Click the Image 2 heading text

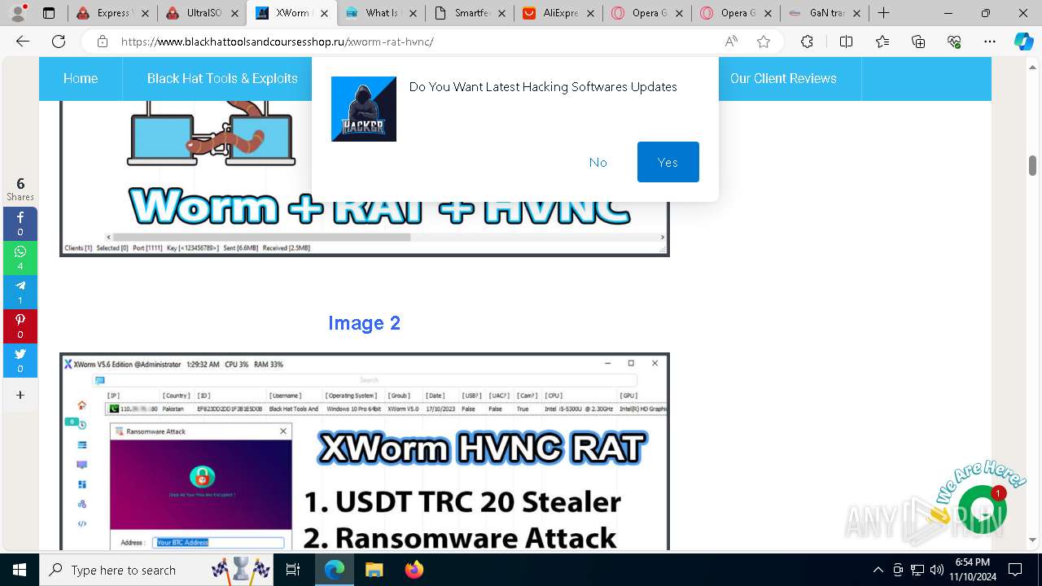click(x=365, y=323)
